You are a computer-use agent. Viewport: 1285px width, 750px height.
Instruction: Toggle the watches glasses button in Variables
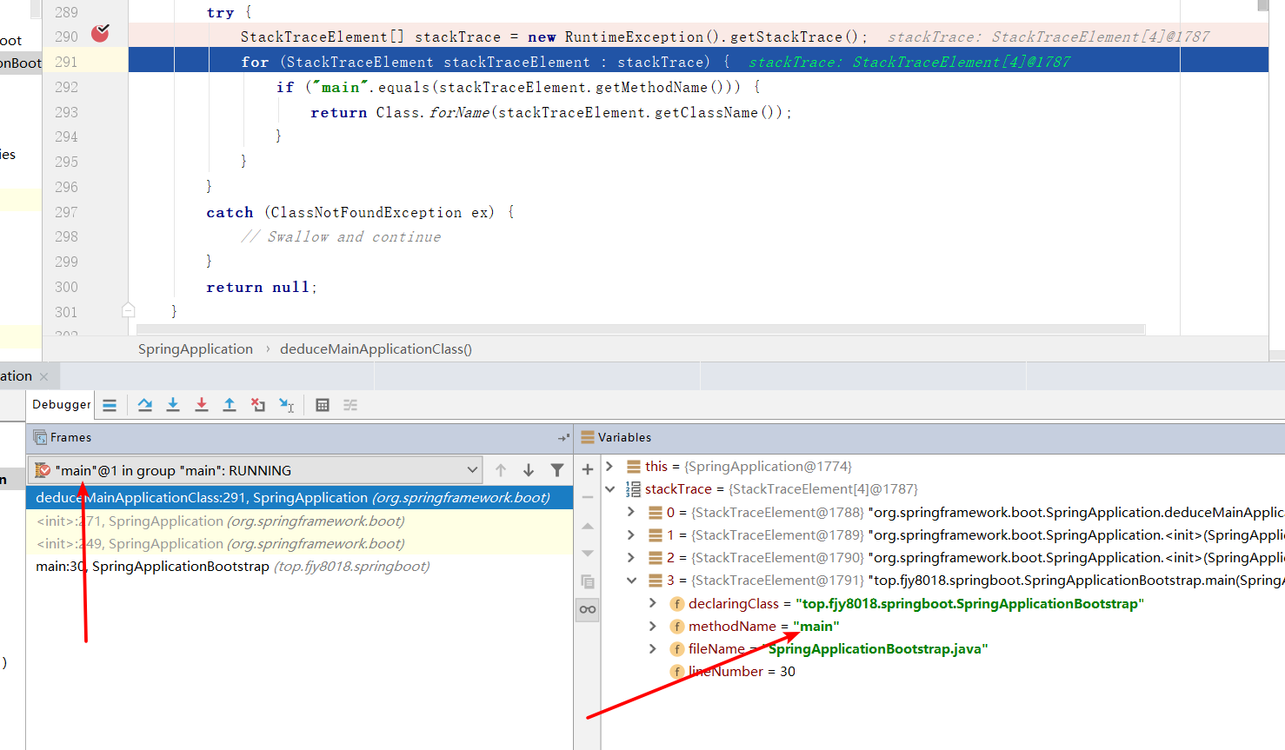(588, 609)
